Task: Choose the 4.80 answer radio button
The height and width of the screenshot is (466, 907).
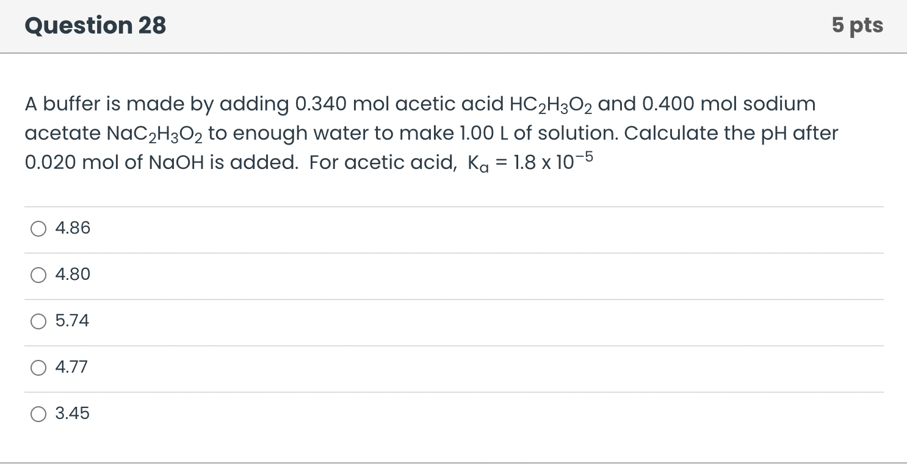Action: coord(38,275)
